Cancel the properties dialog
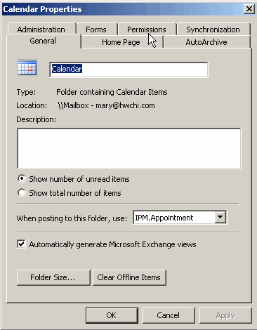This screenshot has width=257, height=330. (169, 315)
